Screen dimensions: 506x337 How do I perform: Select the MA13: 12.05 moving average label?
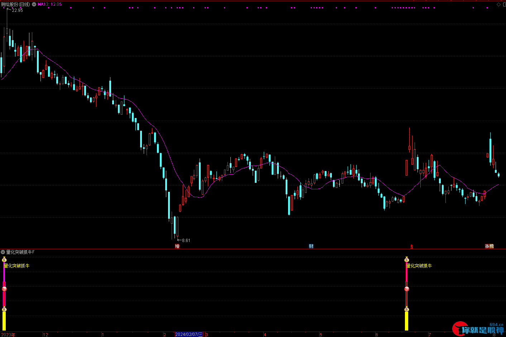coord(50,4)
